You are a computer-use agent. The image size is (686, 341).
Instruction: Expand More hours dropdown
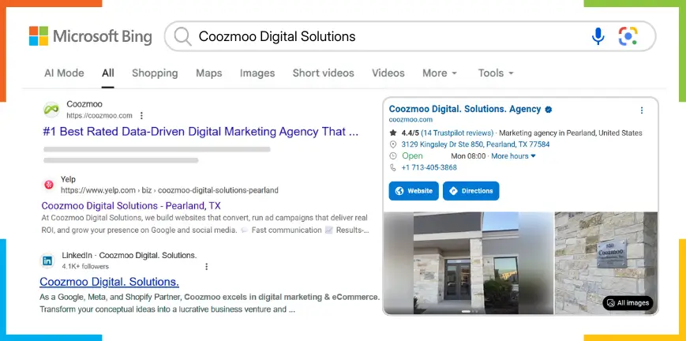(514, 156)
